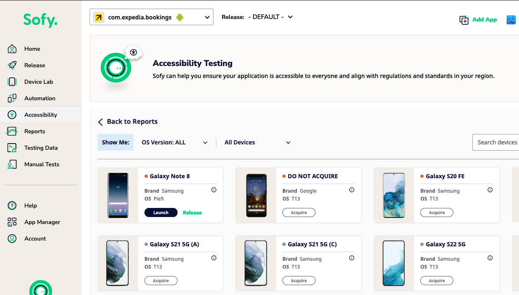Open info icon for Galaxy S22 5G

[490, 258]
